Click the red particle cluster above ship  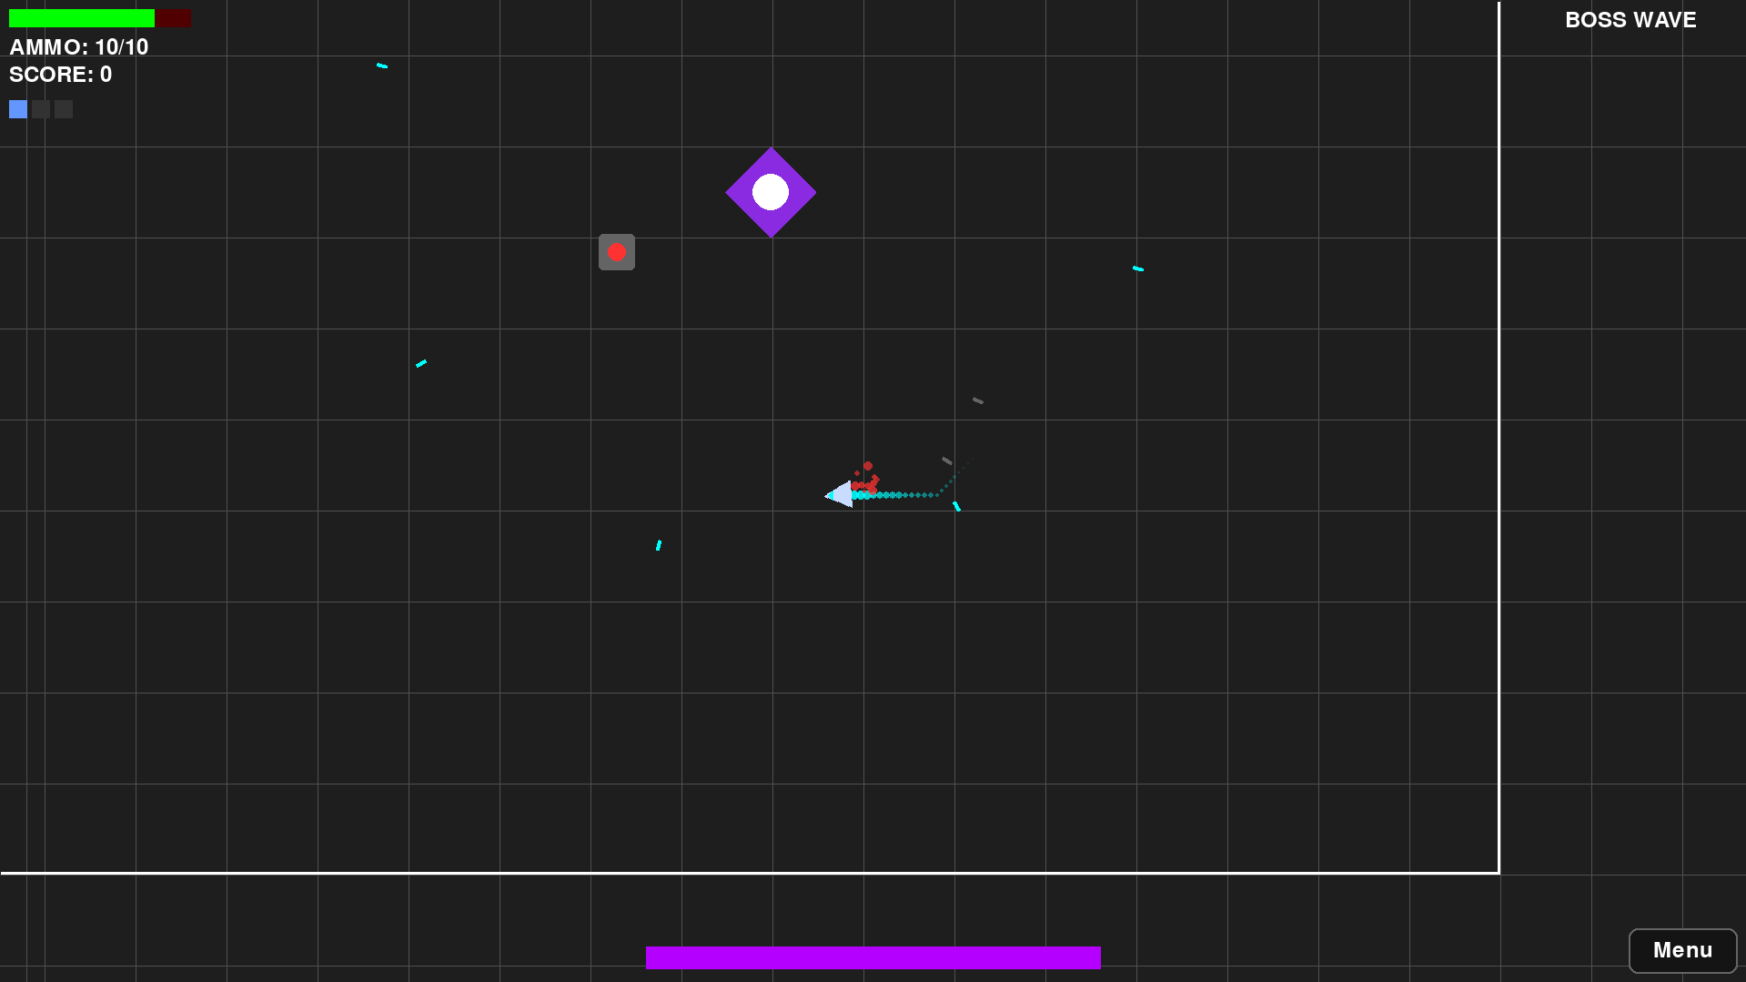pos(866,479)
